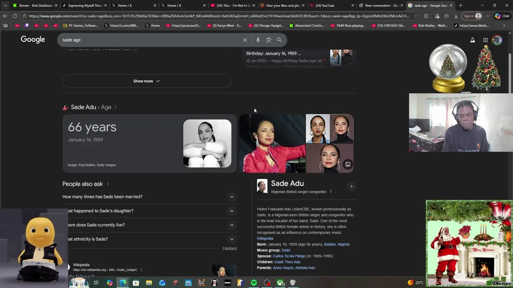Viewport: 513px width, 288px height.
Task: Open the Bob Marley bookmark
Action: point(430,26)
